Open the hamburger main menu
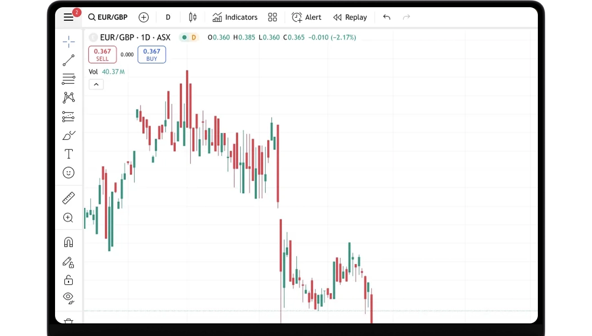 tap(69, 17)
